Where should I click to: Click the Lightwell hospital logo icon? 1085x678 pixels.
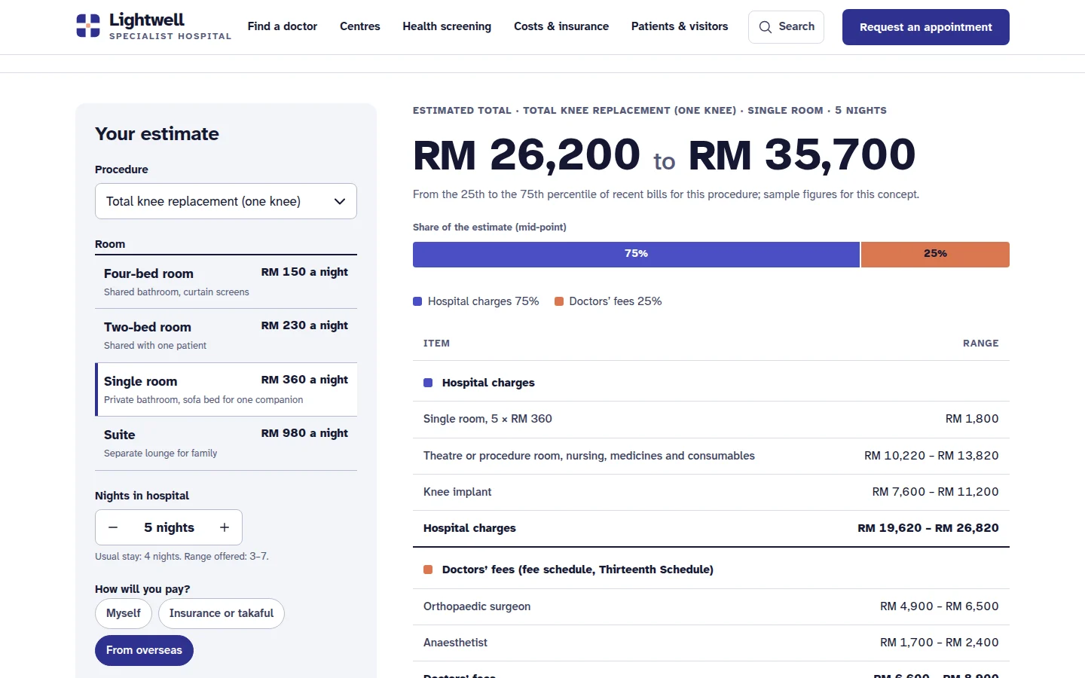(x=88, y=26)
